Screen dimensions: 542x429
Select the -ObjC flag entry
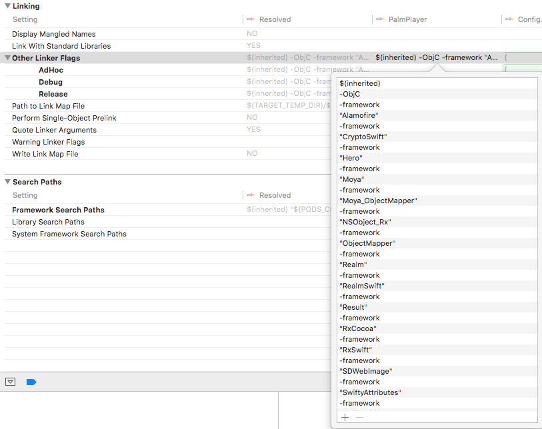point(437,94)
